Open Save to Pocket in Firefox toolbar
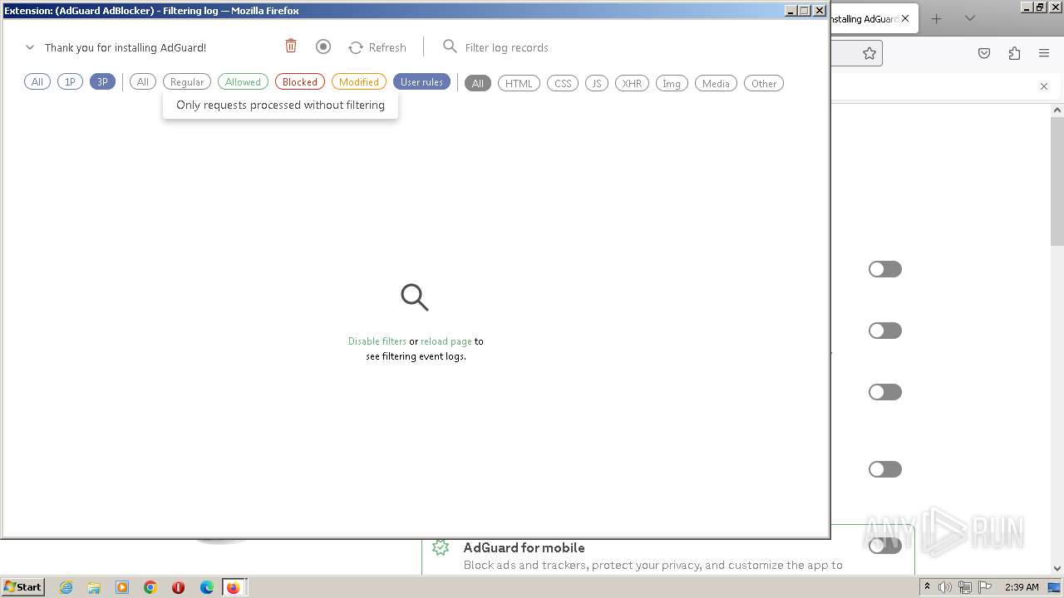1064x598 pixels. click(x=984, y=53)
